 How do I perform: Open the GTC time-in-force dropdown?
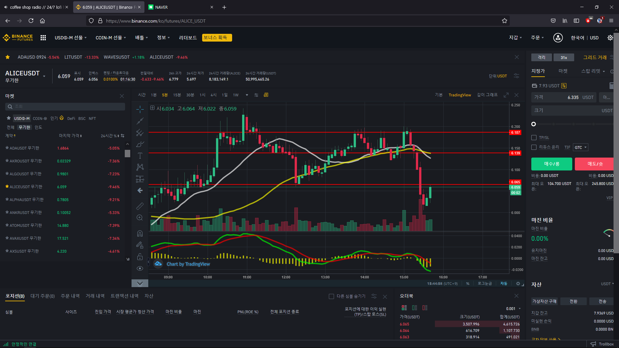tap(581, 148)
